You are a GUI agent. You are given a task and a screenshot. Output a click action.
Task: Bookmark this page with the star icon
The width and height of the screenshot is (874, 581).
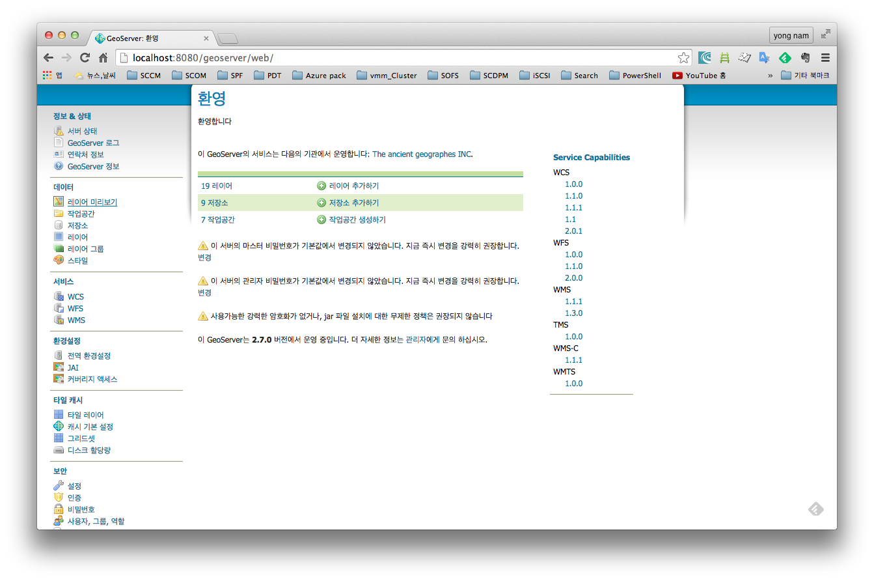point(683,57)
